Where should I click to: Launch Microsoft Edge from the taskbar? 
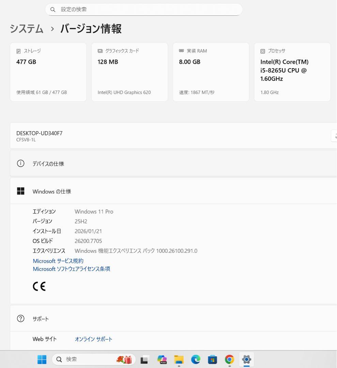pos(195,359)
